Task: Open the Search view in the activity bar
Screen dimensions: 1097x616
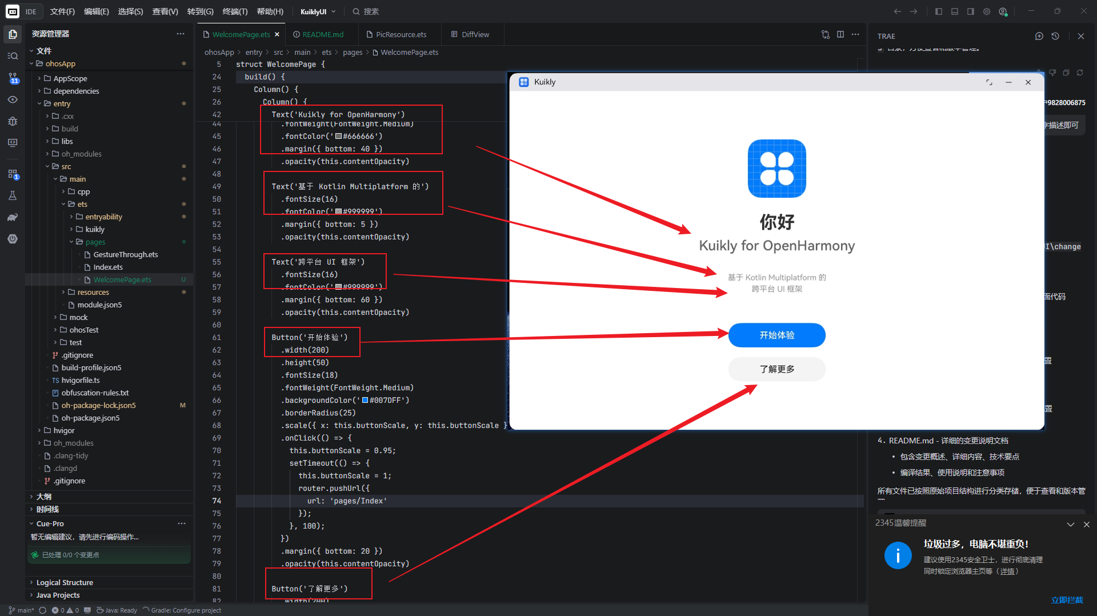Action: tap(13, 56)
